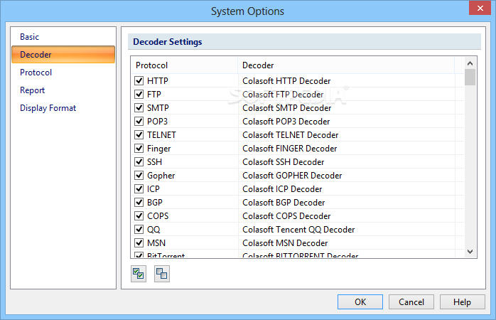The width and height of the screenshot is (496, 320).
Task: Toggle the Finger protocol checkbox
Action: click(x=139, y=149)
